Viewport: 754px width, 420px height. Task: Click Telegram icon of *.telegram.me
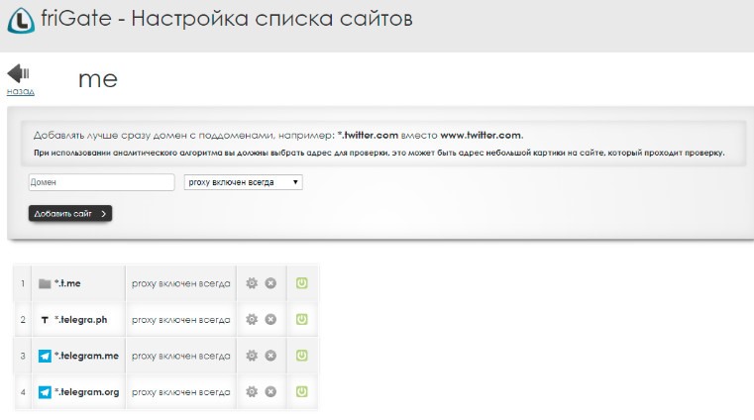(45, 356)
